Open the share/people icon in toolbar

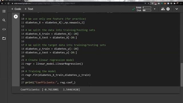[163, 9]
